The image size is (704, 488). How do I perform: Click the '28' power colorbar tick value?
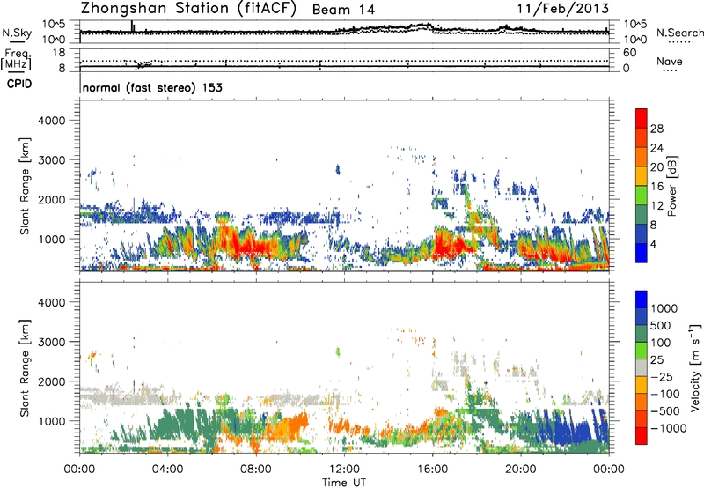(x=656, y=129)
